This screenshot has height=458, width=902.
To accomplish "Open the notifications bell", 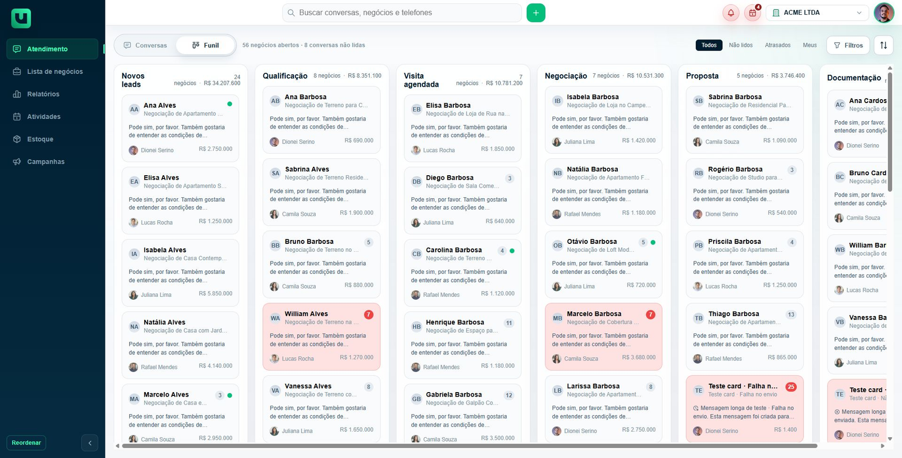I will [731, 13].
